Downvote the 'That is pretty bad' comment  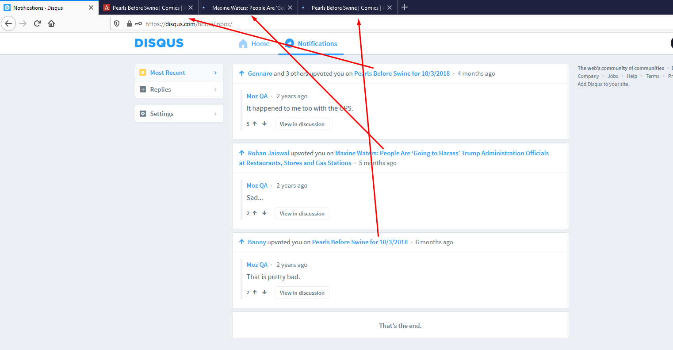pos(264,292)
